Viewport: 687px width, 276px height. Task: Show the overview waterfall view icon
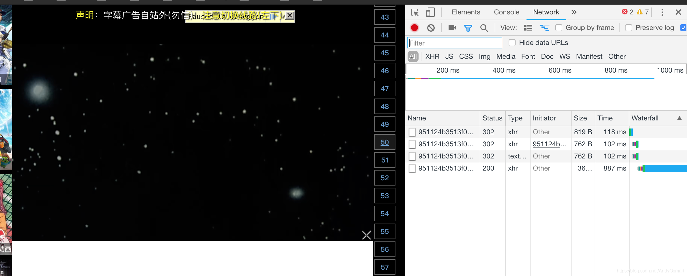pos(544,28)
